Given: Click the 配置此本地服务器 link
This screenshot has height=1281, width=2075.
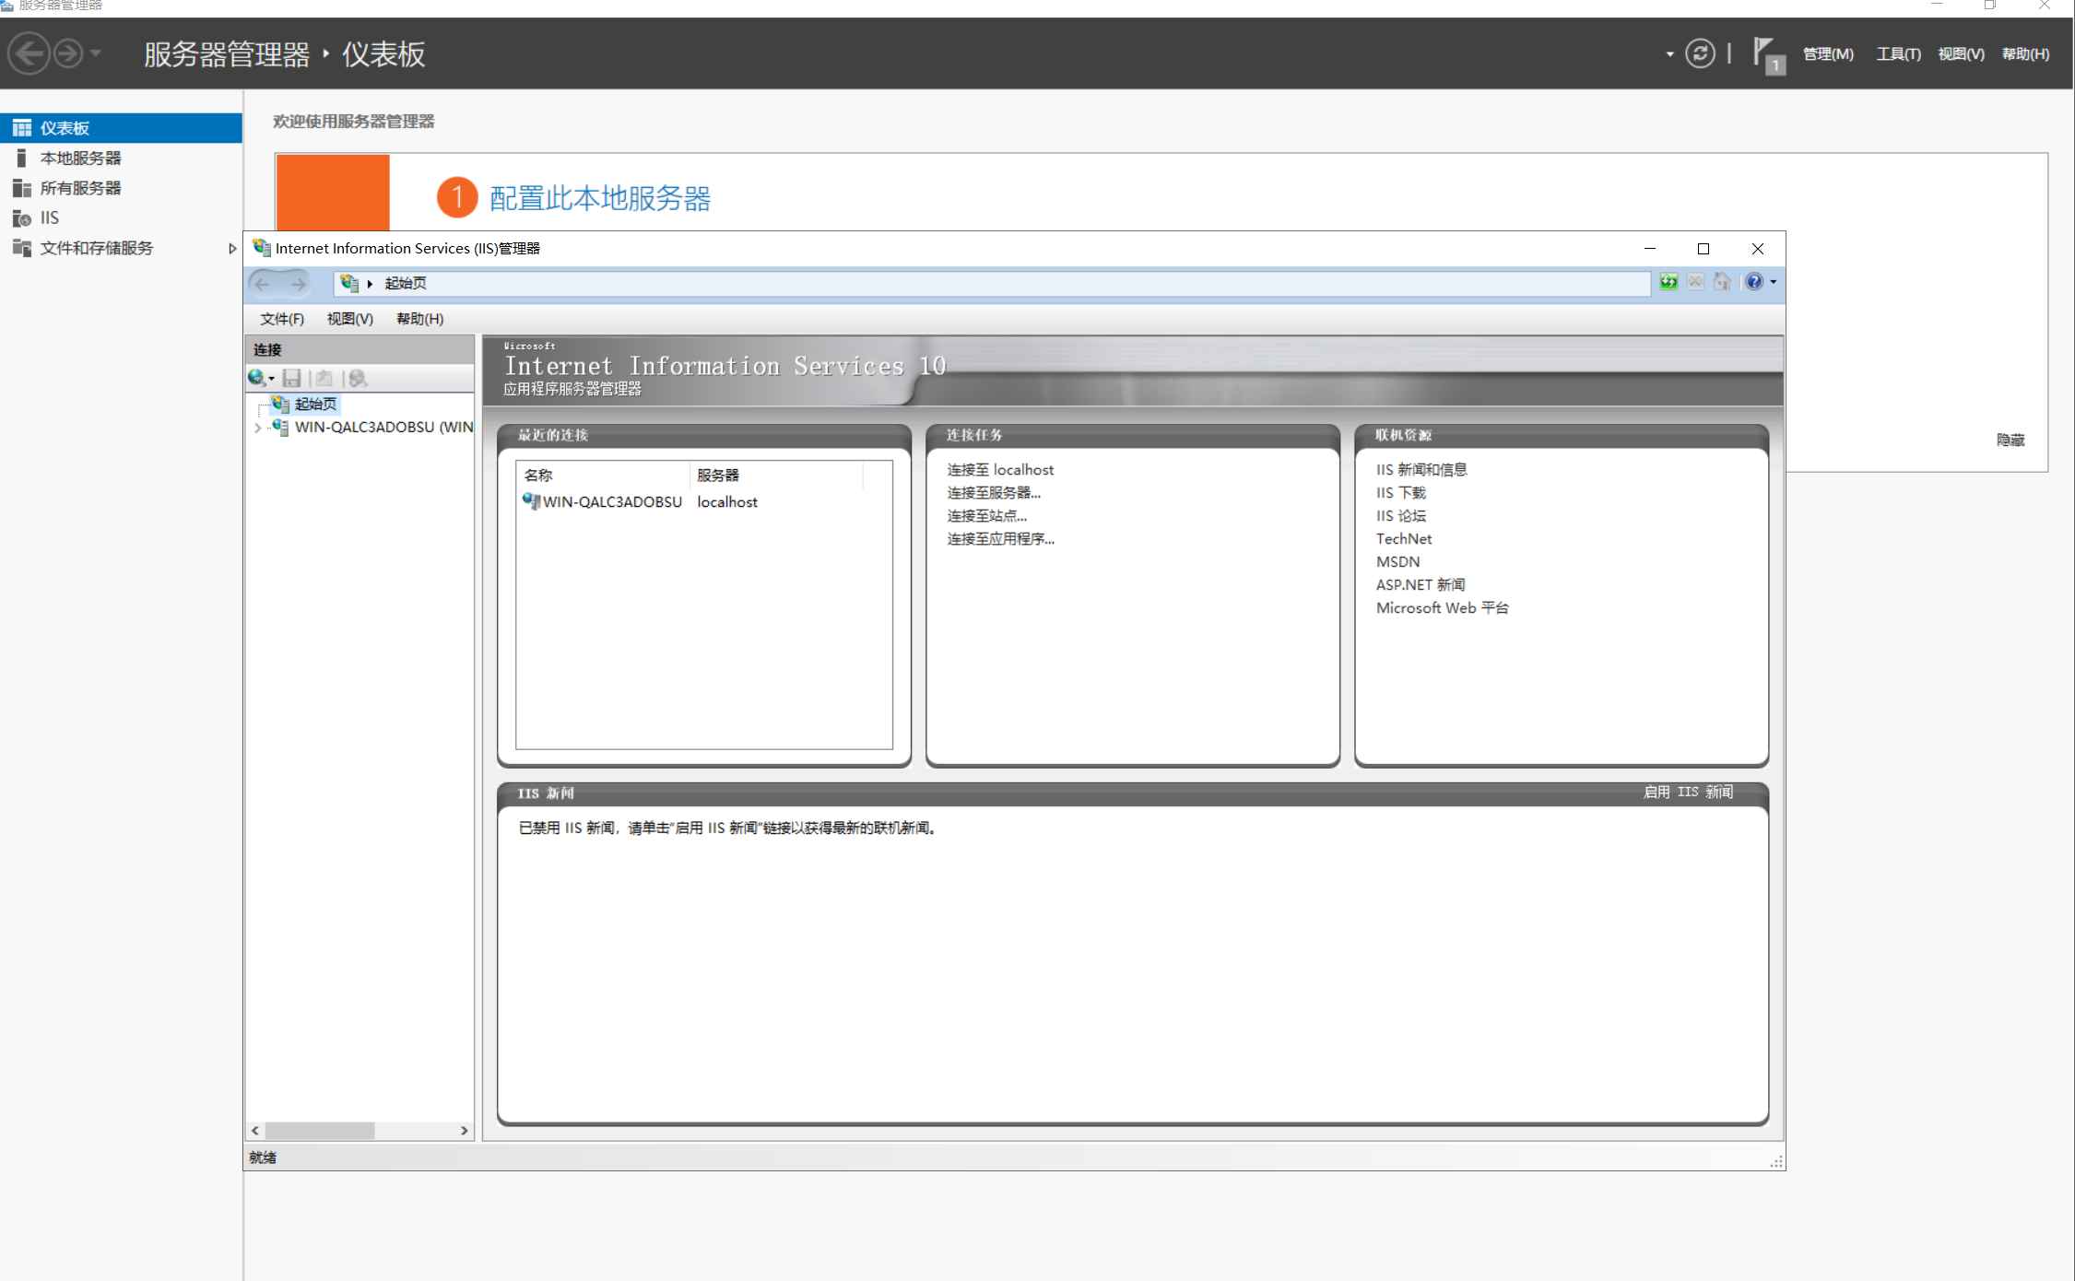Looking at the screenshot, I should [600, 198].
